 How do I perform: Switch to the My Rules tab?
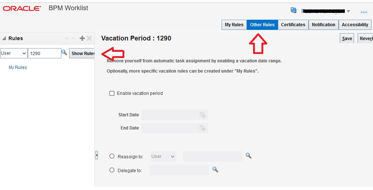coord(234,25)
